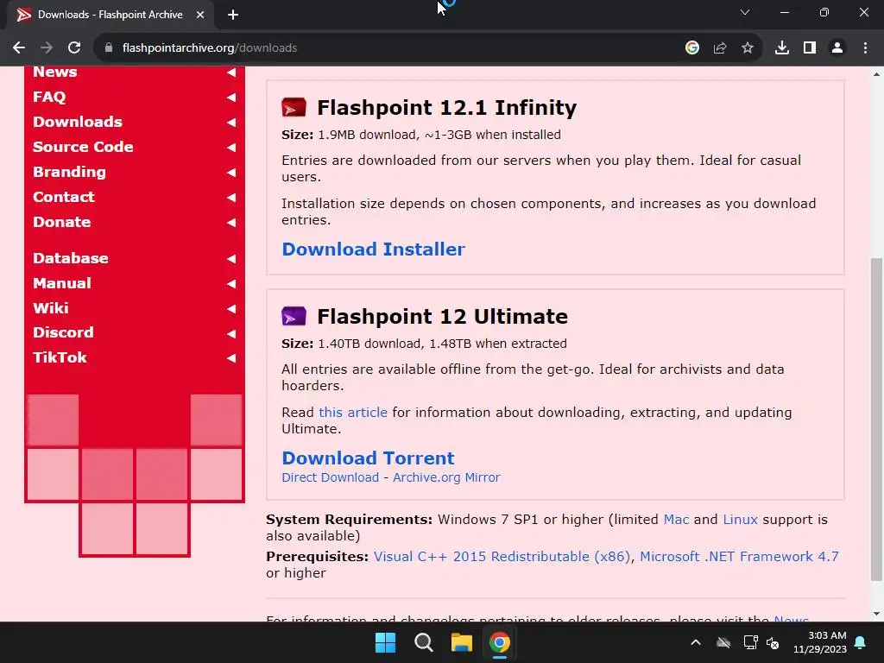Open the network tray icon
Image resolution: width=884 pixels, height=663 pixels.
[750, 642]
